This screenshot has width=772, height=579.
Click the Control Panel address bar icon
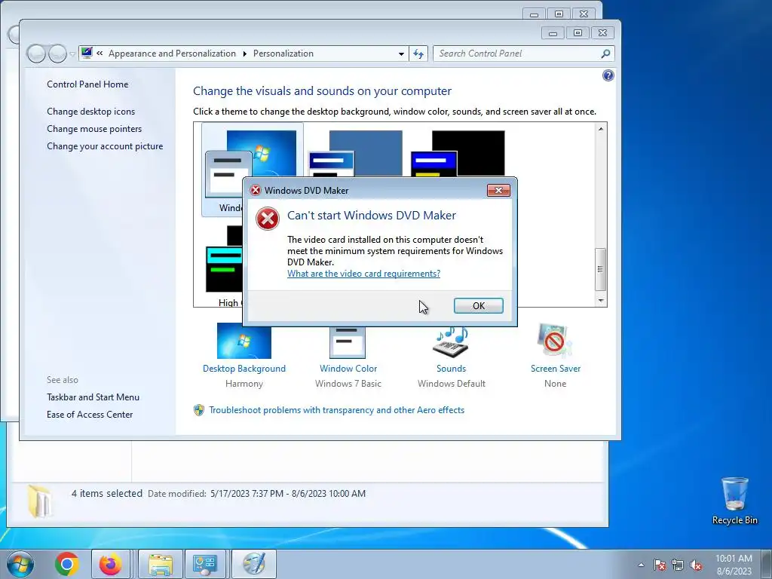tap(87, 53)
